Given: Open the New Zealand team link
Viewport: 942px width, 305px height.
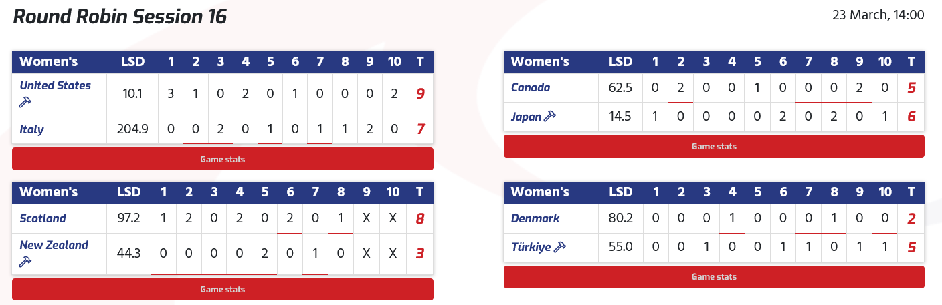Looking at the screenshot, I should point(54,245).
